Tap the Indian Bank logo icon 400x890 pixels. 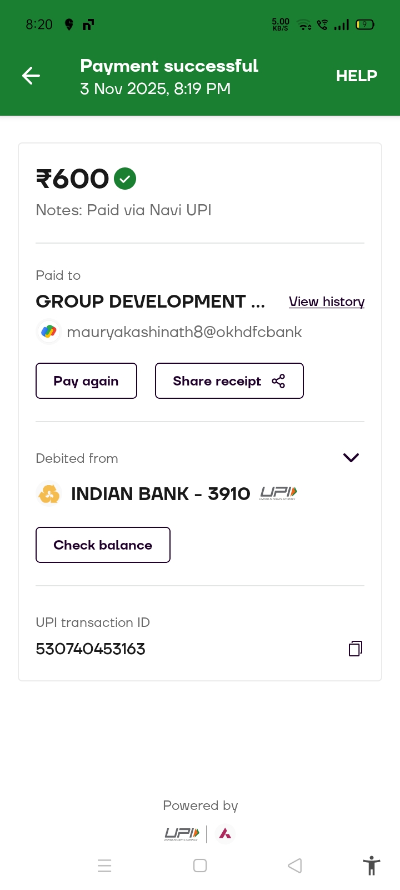(49, 493)
